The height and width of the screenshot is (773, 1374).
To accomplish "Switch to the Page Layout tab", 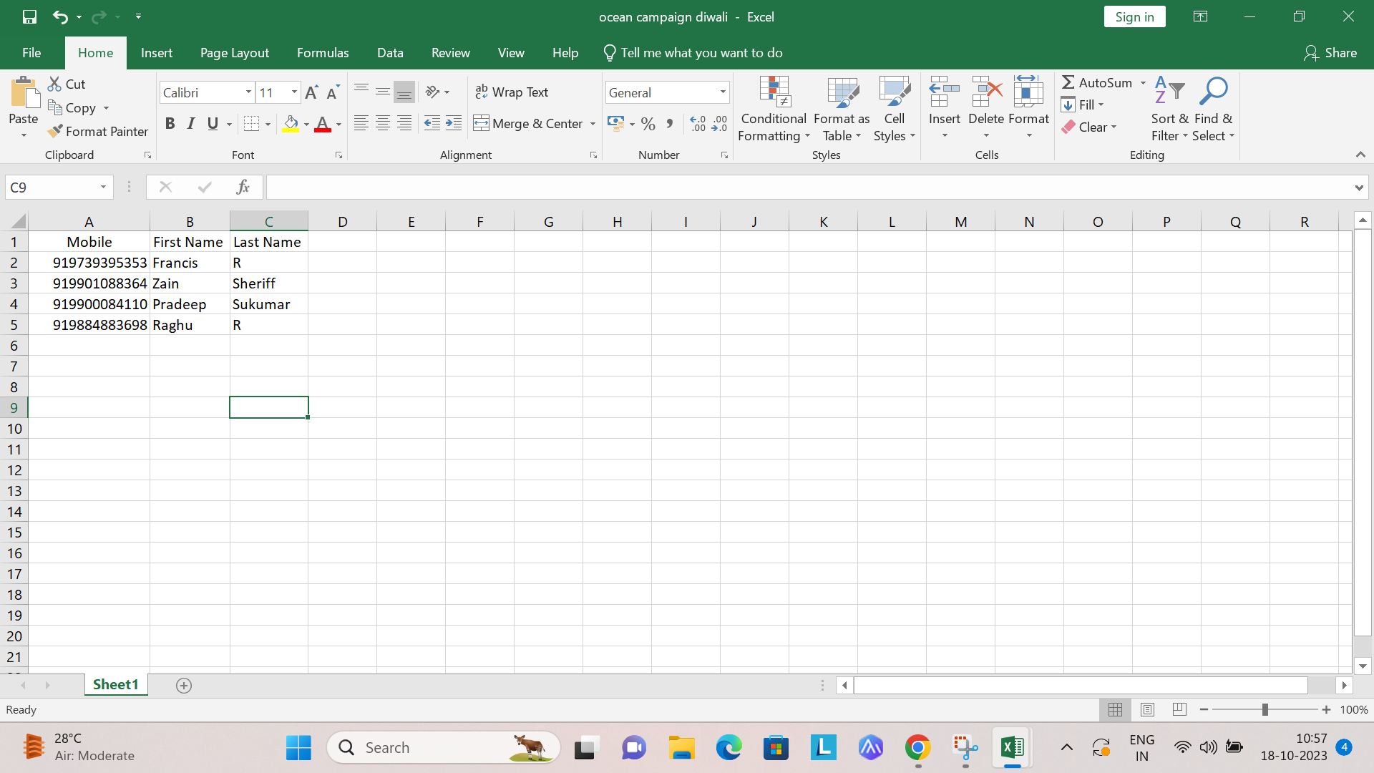I will [235, 53].
